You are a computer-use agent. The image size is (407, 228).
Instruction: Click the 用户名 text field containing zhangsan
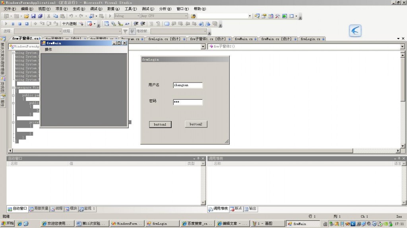(188, 85)
